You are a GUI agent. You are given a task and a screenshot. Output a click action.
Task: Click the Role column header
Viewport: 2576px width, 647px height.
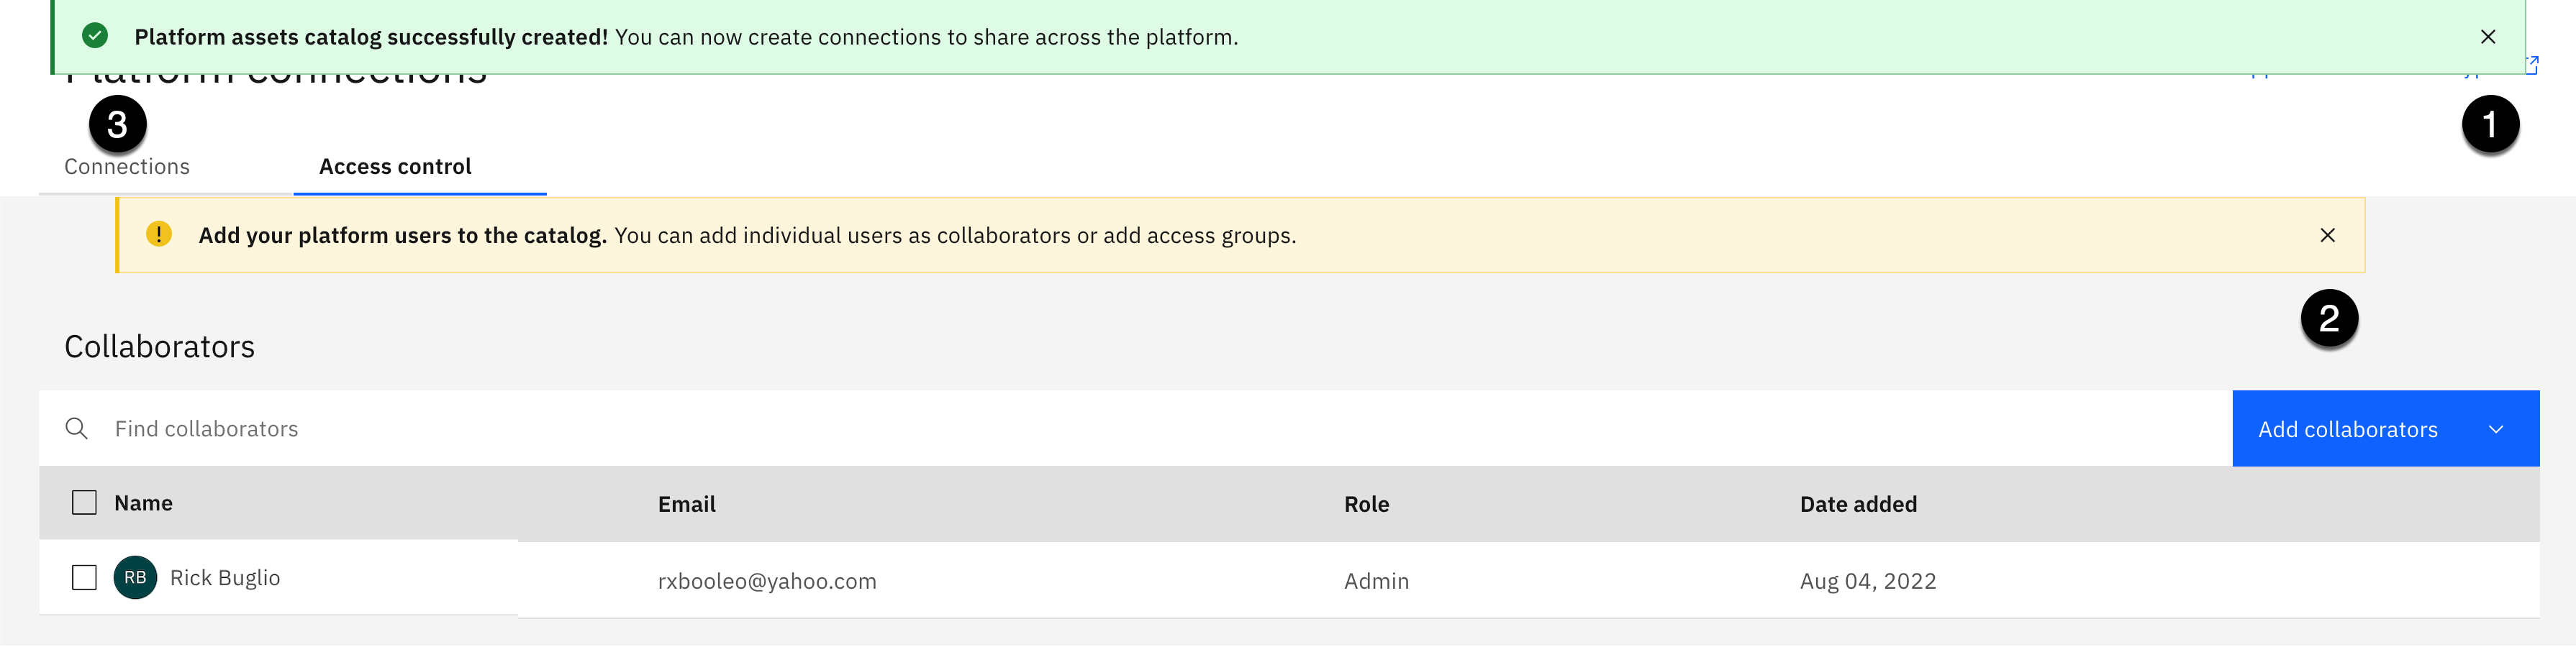pos(1366,504)
